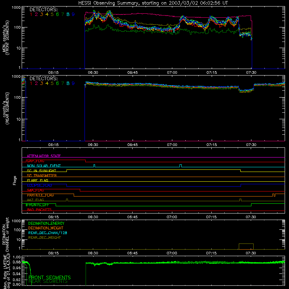Image resolution: width=289 pixels, height=289 pixels.
Task: Click the HESSI Observing Summary title text
Action: [x=153, y=3]
